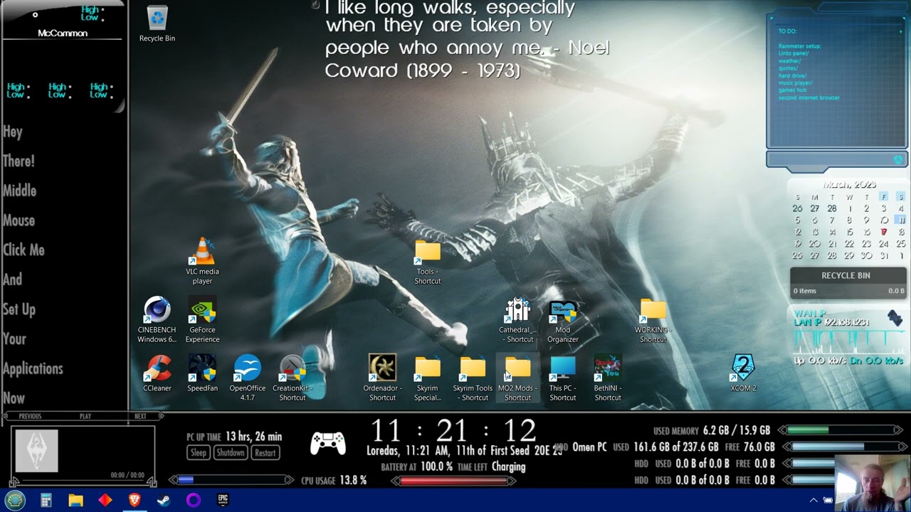Click 'Applications' in the left sidebar
The width and height of the screenshot is (911, 512).
coord(33,368)
